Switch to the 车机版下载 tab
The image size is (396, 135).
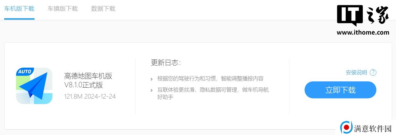click(19, 8)
